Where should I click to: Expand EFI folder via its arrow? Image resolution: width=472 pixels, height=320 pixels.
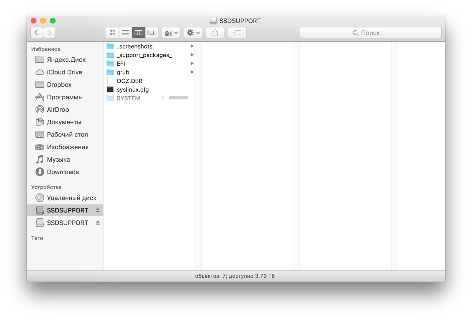(192, 63)
